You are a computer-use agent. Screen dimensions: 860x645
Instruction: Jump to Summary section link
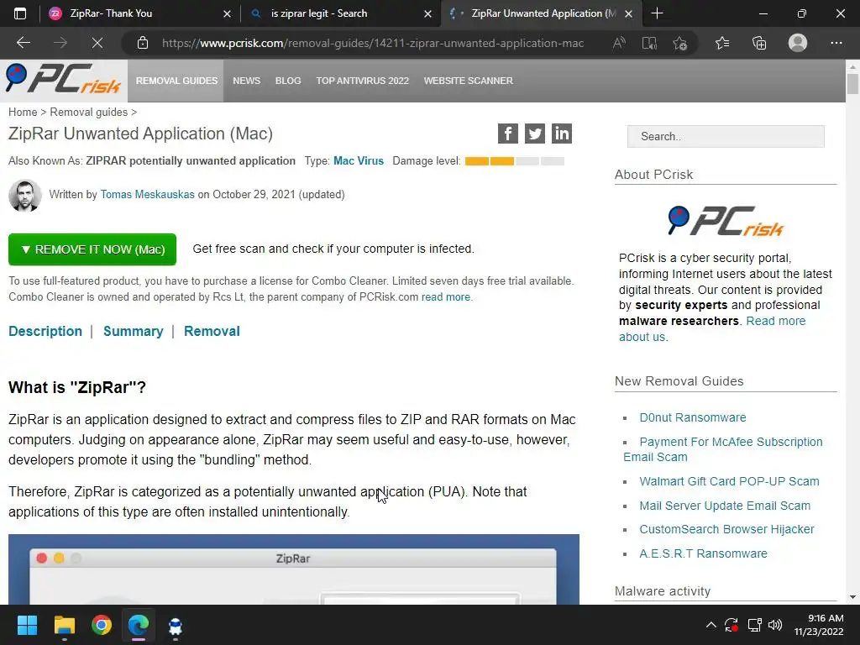[134, 331]
